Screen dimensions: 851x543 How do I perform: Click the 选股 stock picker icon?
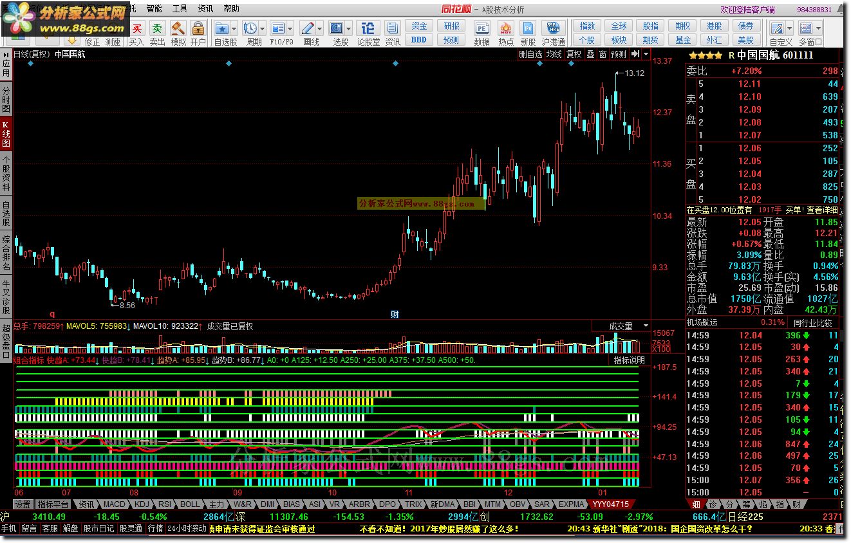tap(337, 28)
